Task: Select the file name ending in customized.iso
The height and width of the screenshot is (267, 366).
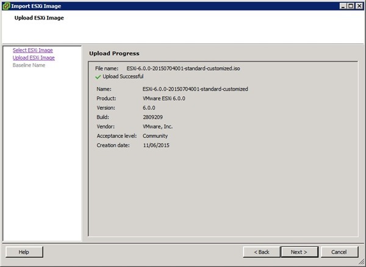Action: click(183, 68)
